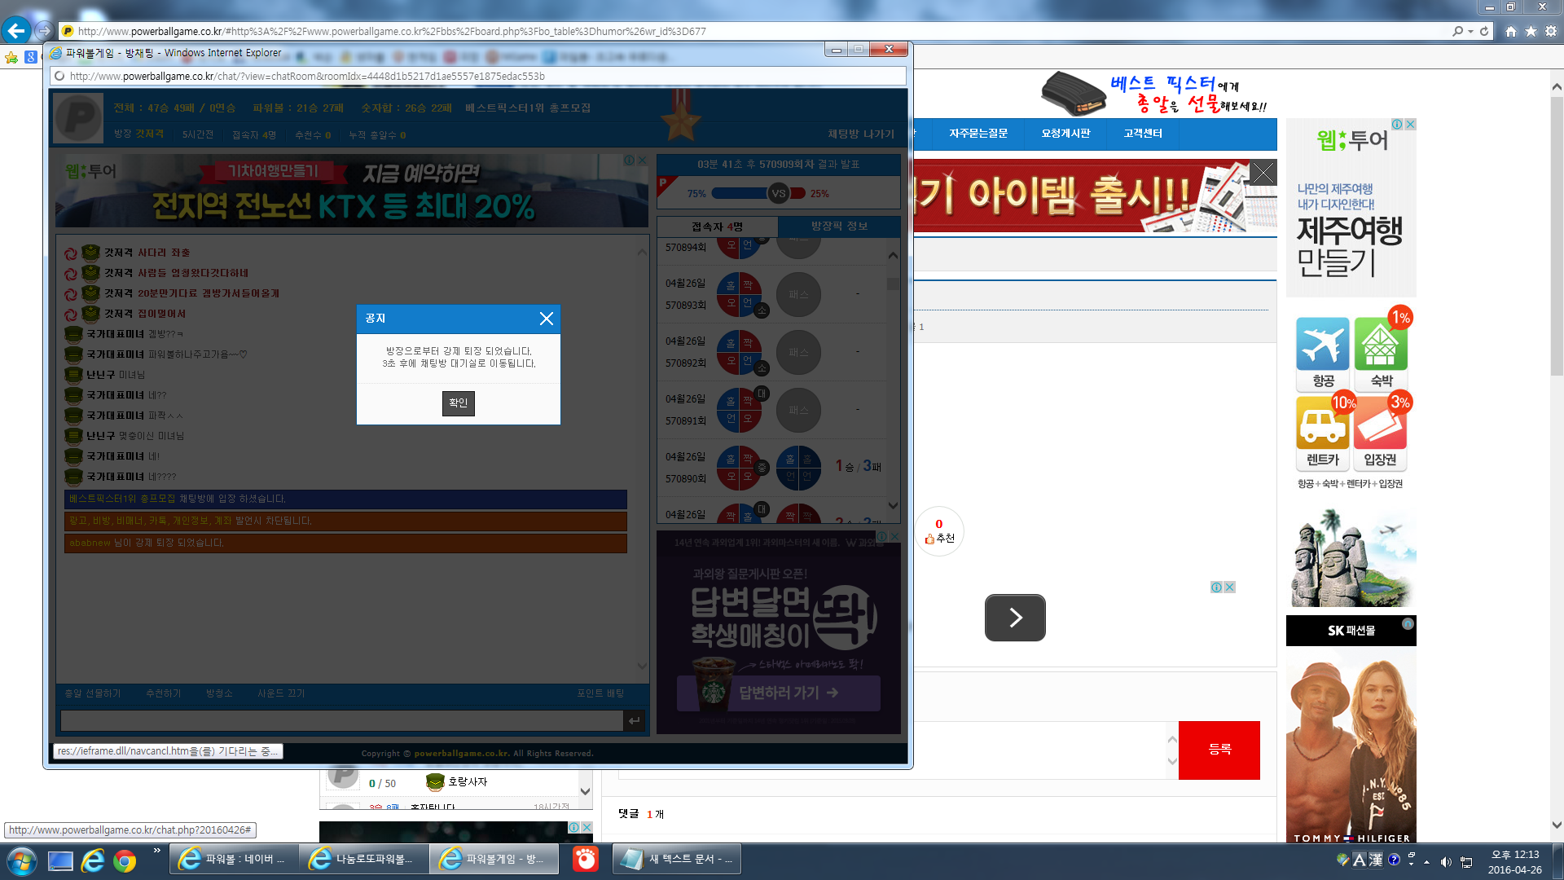
Task: Open Chrome from the taskbar
Action: tap(125, 860)
